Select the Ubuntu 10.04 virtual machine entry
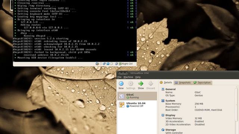 click(137, 105)
